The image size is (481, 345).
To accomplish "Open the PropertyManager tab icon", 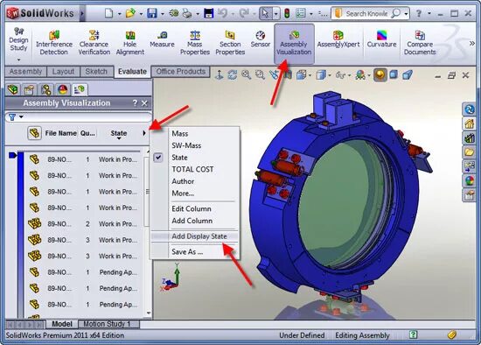I will 29,89.
